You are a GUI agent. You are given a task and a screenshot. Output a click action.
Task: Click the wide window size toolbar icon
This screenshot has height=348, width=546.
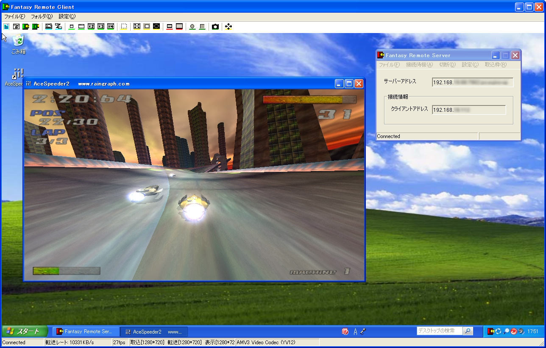[x=81, y=27]
